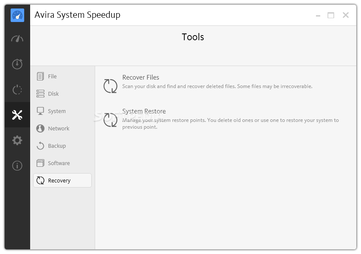This screenshot has height=254, width=361.
Task: Open the speedometer dashboard sidebar icon
Action: pyautogui.click(x=17, y=39)
